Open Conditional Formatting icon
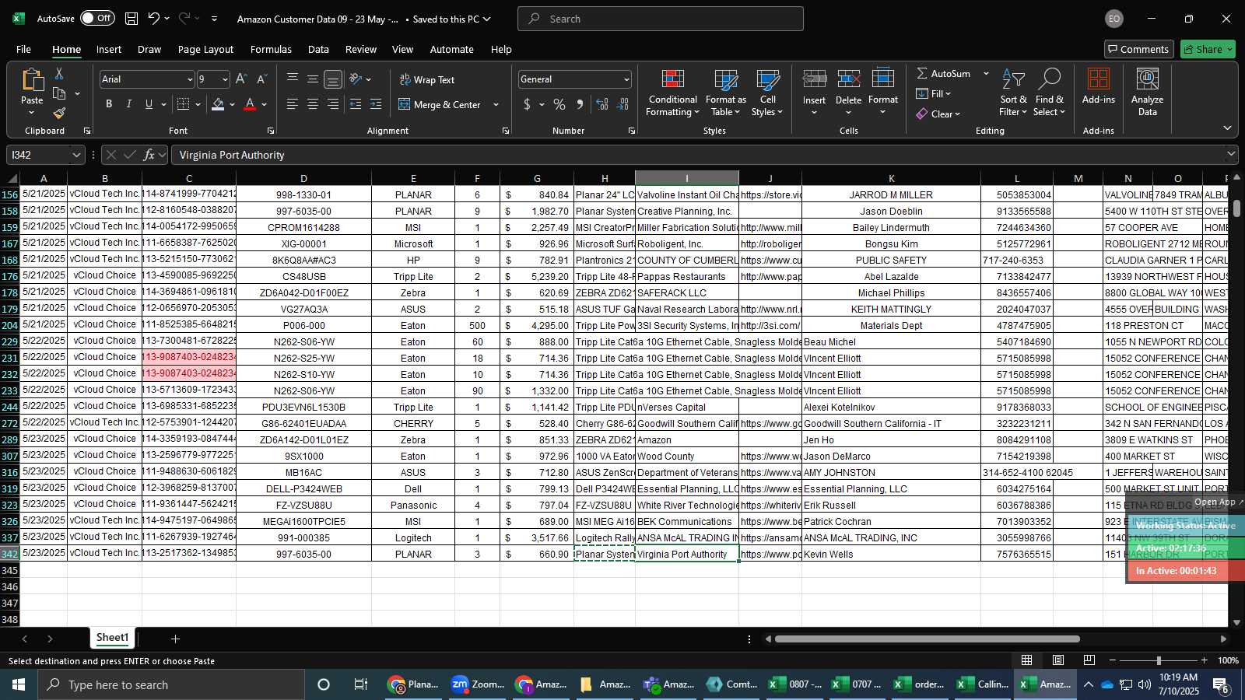The height and width of the screenshot is (700, 1245). 673,79
